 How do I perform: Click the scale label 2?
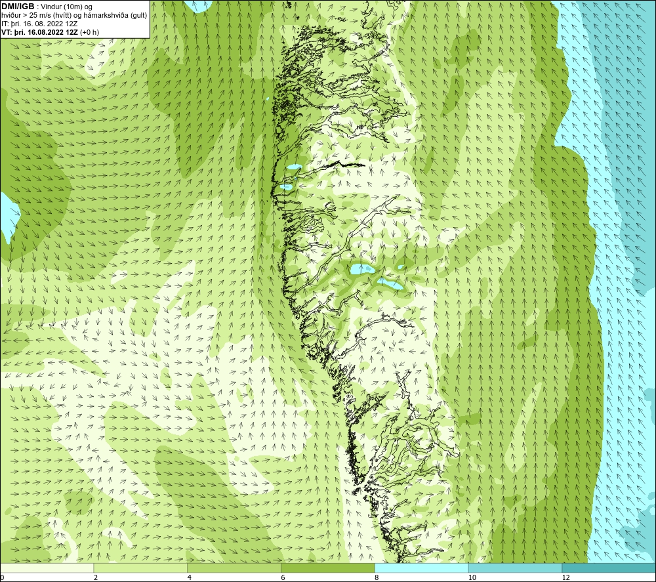pyautogui.click(x=96, y=578)
